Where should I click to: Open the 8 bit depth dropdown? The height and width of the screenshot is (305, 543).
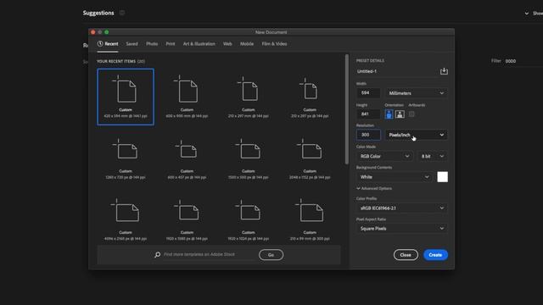coord(433,156)
